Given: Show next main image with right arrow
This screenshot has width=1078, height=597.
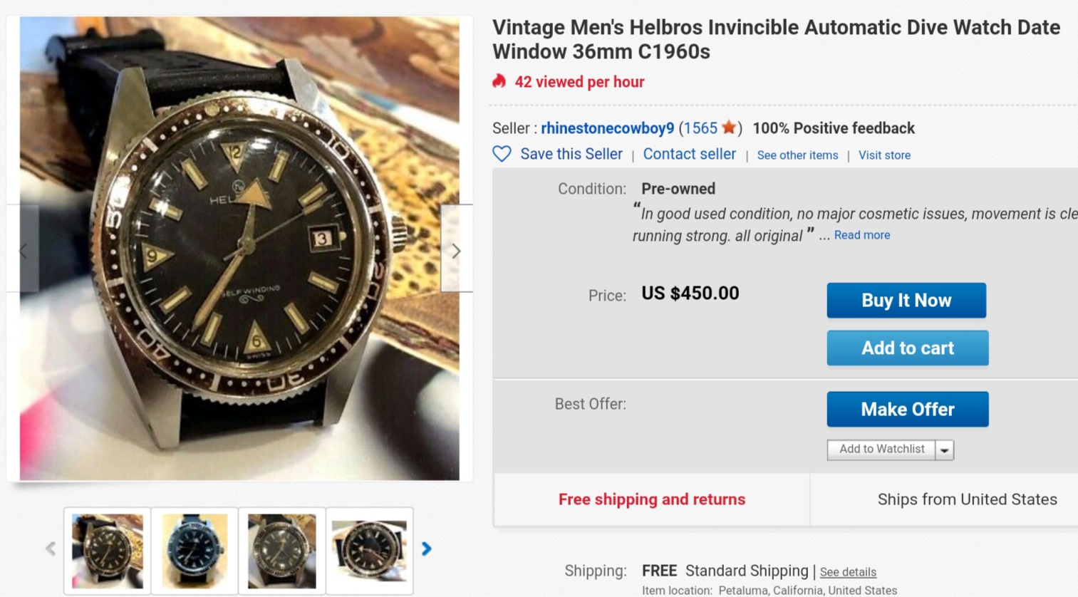Looking at the screenshot, I should (457, 251).
